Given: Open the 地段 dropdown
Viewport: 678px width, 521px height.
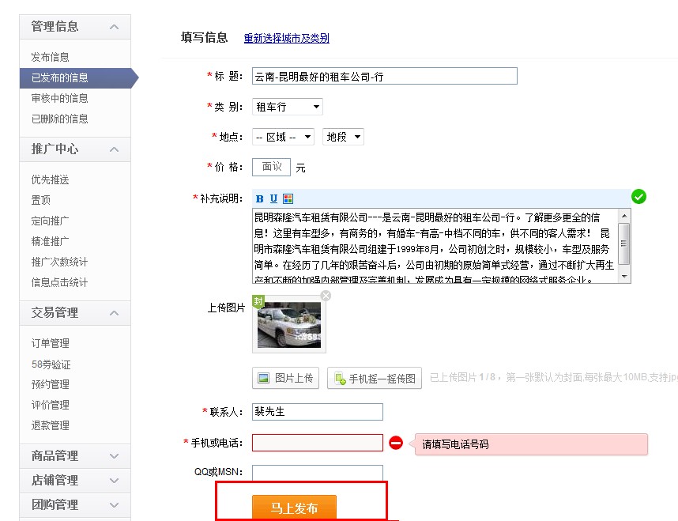Looking at the screenshot, I should point(344,137).
